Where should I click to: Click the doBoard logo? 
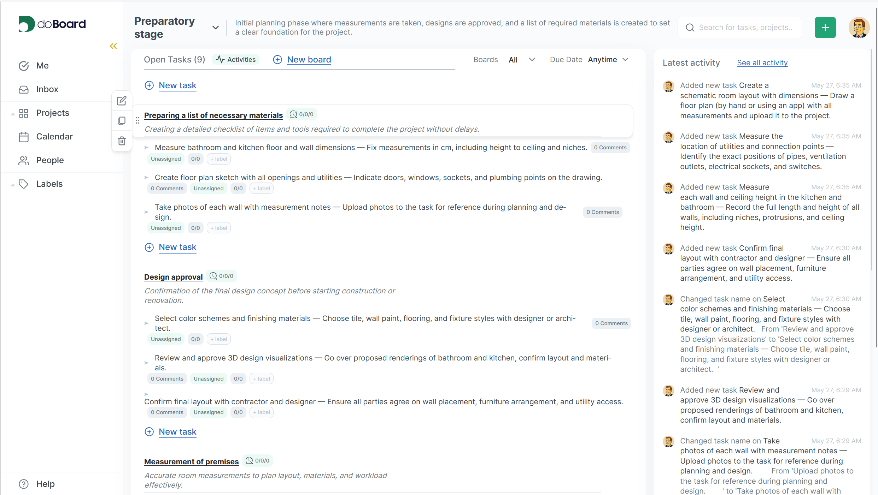(x=52, y=24)
